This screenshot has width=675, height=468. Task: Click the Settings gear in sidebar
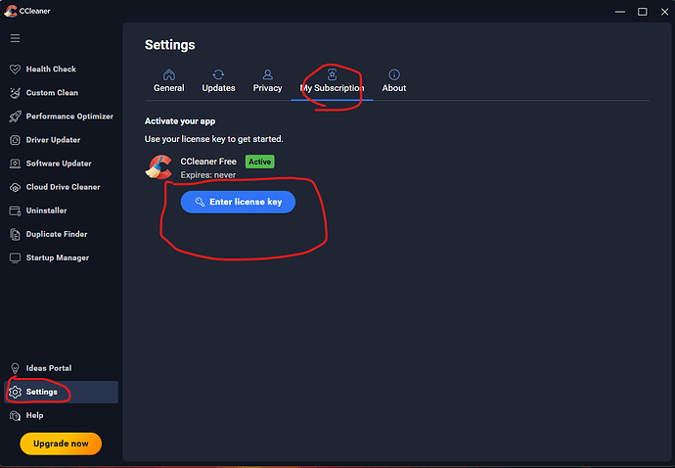16,392
